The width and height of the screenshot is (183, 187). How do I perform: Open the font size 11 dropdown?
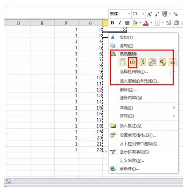tap(143, 14)
